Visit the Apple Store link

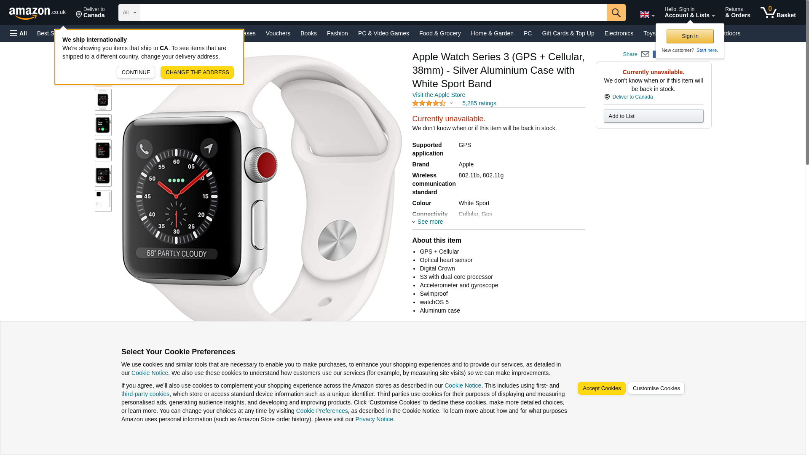pyautogui.click(x=439, y=95)
